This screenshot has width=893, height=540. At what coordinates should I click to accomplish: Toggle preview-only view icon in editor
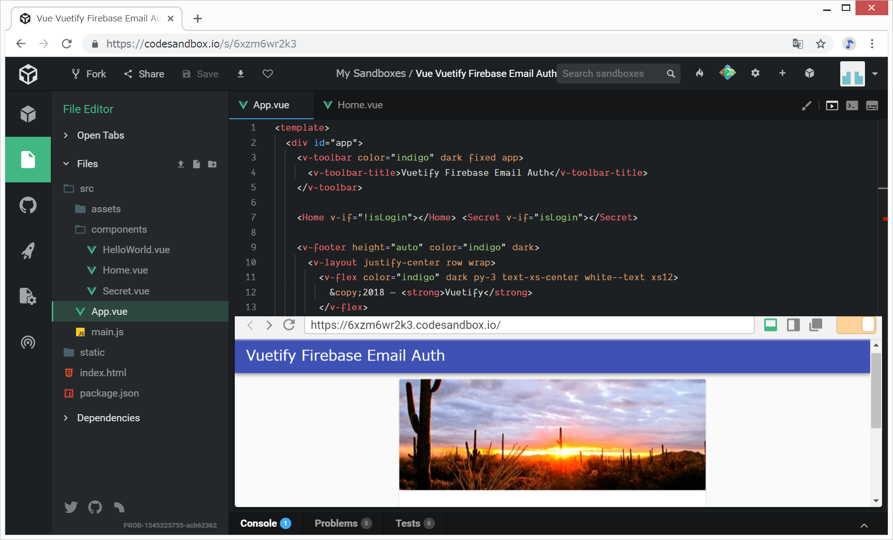click(x=832, y=105)
